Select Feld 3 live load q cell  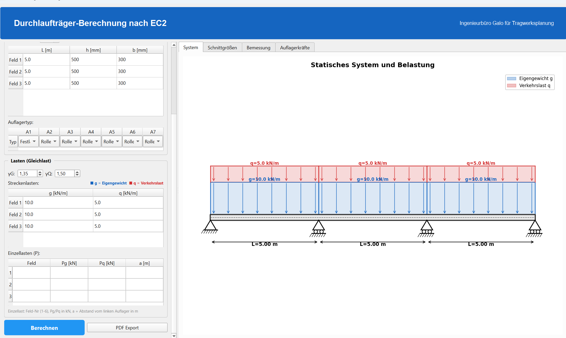(128, 226)
